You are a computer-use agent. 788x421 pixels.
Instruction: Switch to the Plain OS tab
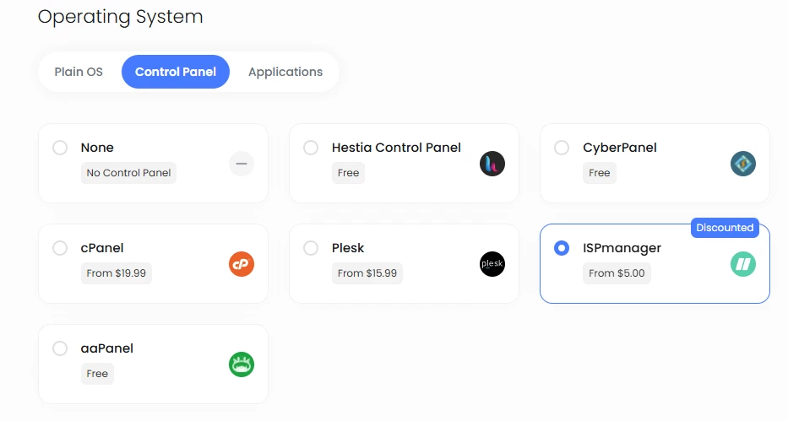coord(79,72)
